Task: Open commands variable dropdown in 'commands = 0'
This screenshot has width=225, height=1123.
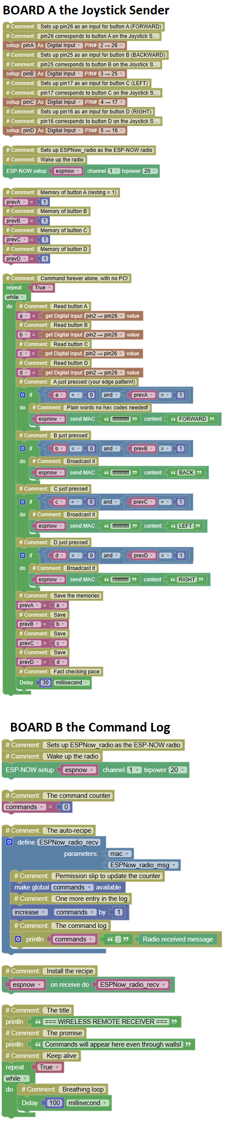Action: tap(25, 807)
